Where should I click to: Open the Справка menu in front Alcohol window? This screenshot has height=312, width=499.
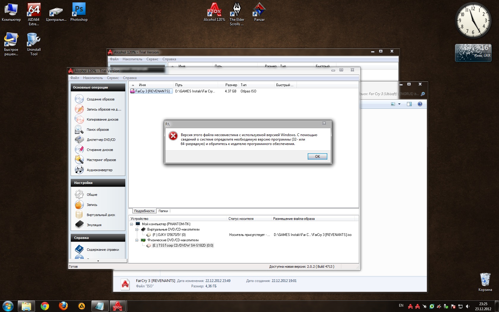click(x=130, y=78)
